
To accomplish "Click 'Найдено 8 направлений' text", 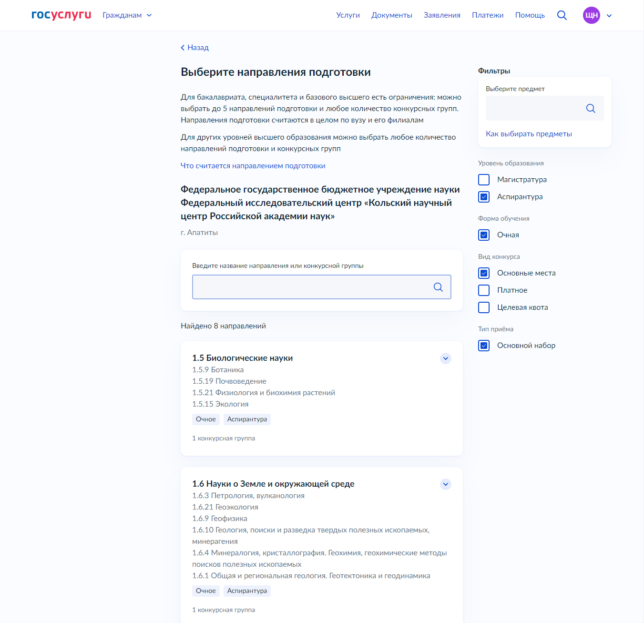I will (x=223, y=326).
